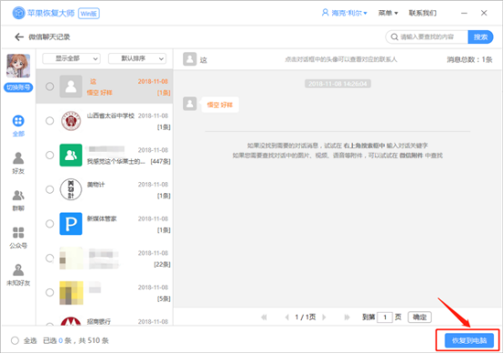
Task: Open the 群聊 group chat icon
Action: [x=18, y=195]
